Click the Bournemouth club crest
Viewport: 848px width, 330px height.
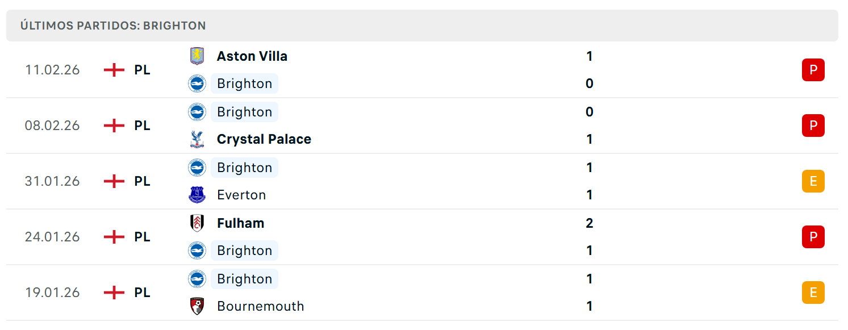coord(197,306)
